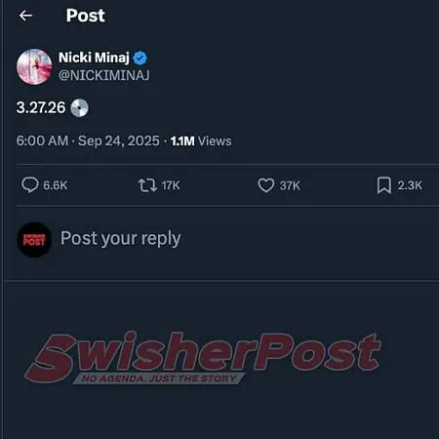This screenshot has width=439, height=439.
Task: Click the CD disc emoji in post
Action: (79, 107)
